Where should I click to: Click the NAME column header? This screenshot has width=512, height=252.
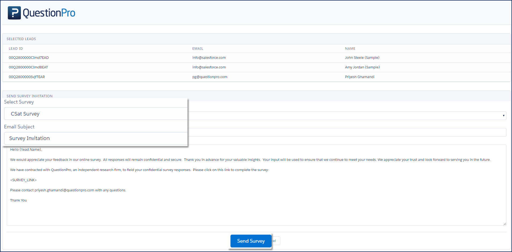(x=350, y=49)
